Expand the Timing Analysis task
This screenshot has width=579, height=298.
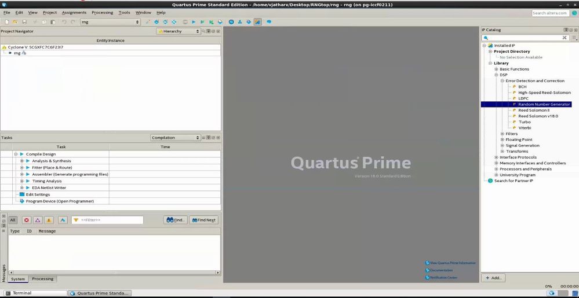[22, 181]
